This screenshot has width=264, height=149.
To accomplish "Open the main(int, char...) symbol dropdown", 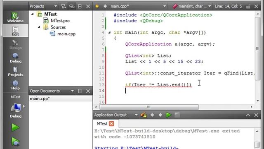I will (191, 7).
